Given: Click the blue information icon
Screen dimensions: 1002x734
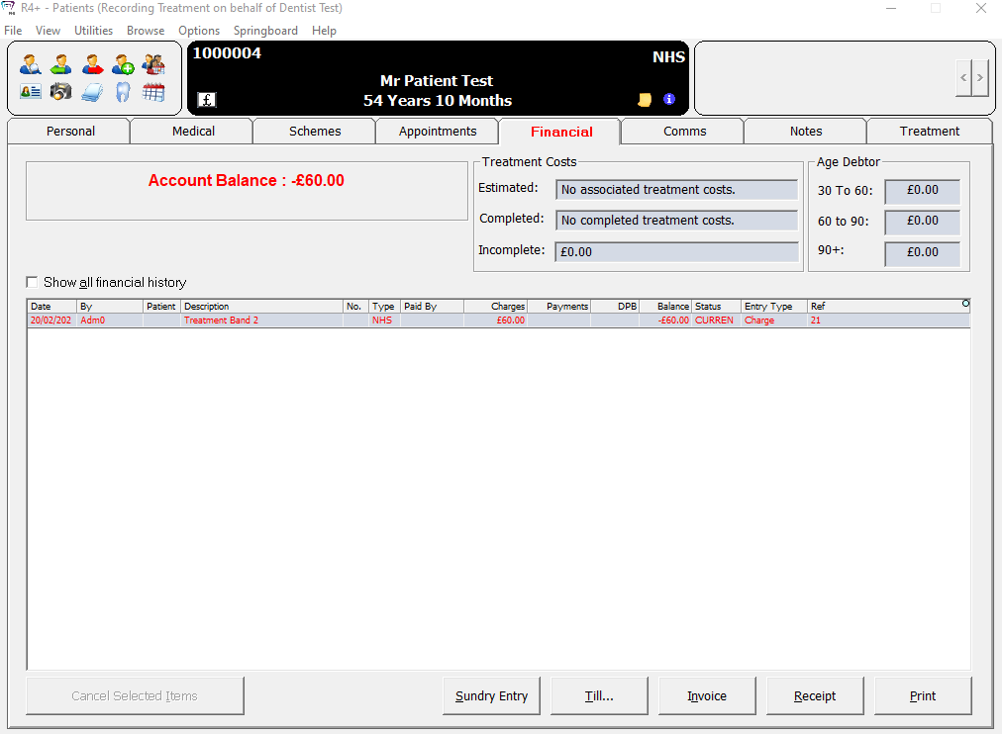Looking at the screenshot, I should coord(669,99).
